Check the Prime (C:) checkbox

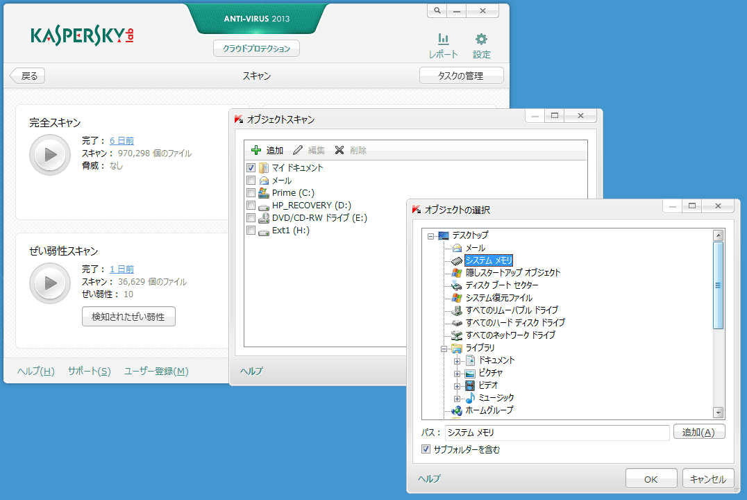(251, 192)
